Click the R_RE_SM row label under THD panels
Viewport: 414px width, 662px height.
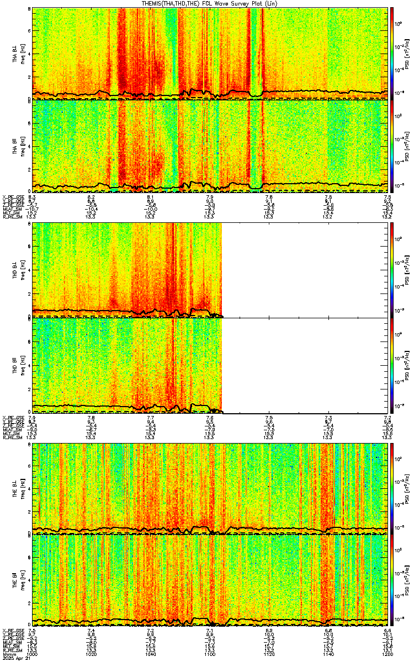[x=12, y=437]
